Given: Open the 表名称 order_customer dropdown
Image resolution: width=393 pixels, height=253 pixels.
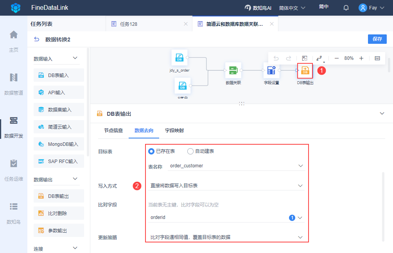Looking at the screenshot, I should [x=236, y=166].
